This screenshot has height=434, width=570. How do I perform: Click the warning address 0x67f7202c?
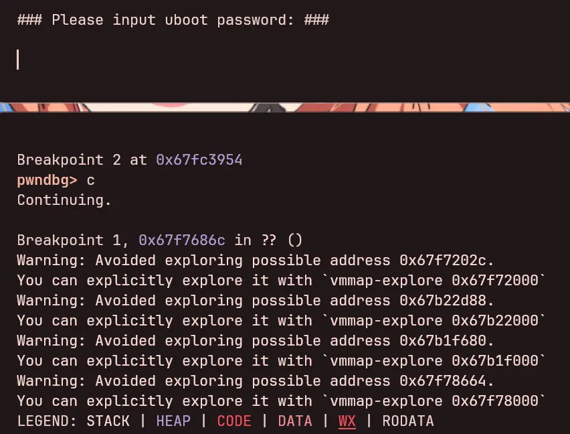(x=448, y=261)
